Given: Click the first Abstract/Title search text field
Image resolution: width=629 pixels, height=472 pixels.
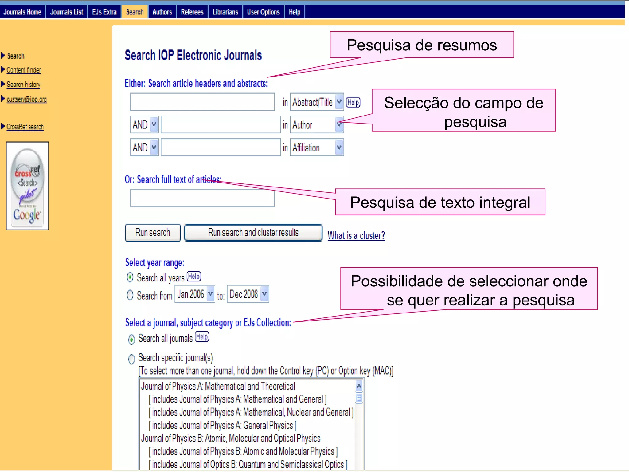Looking at the screenshot, I should (202, 102).
